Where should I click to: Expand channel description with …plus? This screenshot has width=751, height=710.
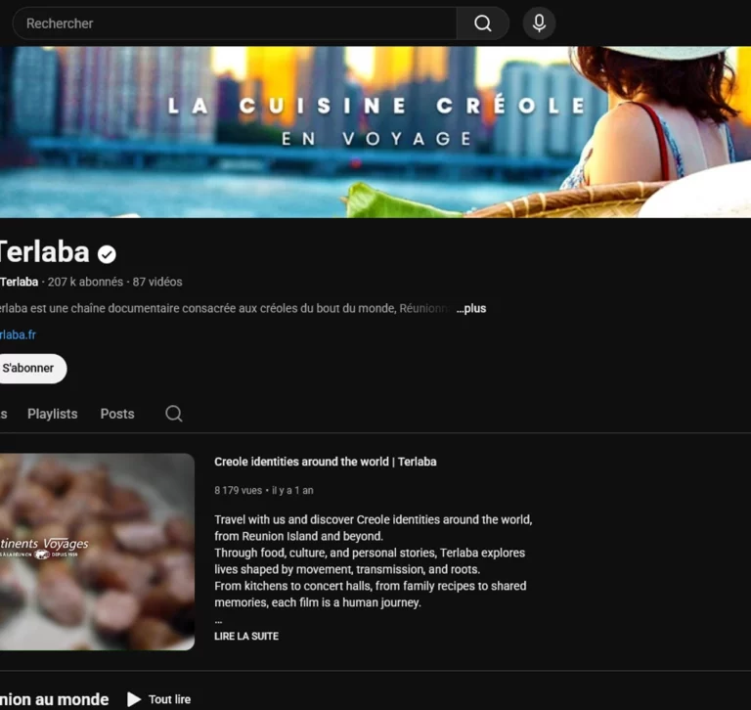(x=471, y=309)
